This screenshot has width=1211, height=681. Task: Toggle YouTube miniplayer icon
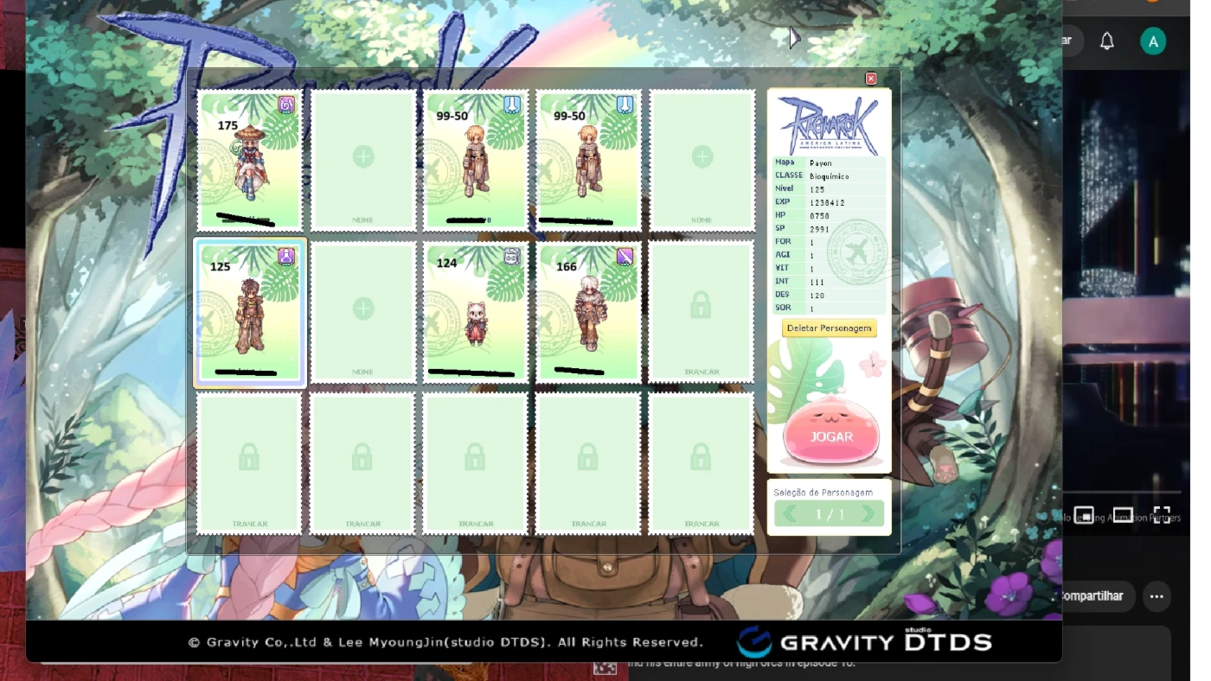(1084, 515)
